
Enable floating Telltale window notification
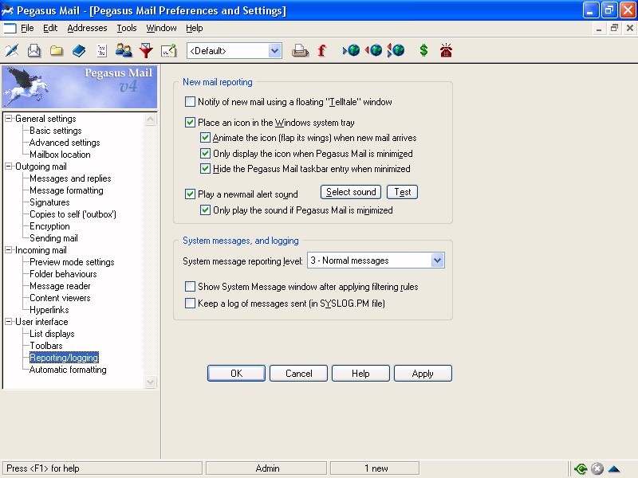(x=190, y=102)
